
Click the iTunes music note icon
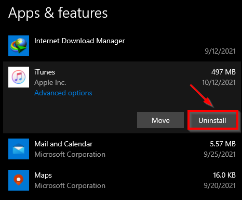click(19, 77)
